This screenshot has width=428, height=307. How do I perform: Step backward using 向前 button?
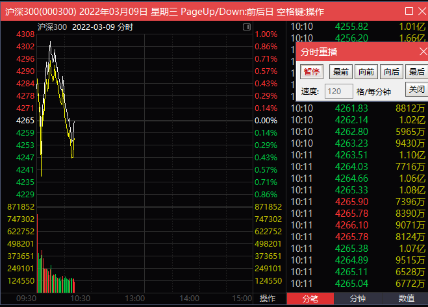click(366, 72)
